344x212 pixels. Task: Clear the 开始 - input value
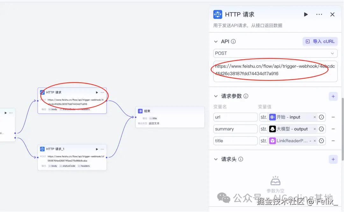point(315,117)
